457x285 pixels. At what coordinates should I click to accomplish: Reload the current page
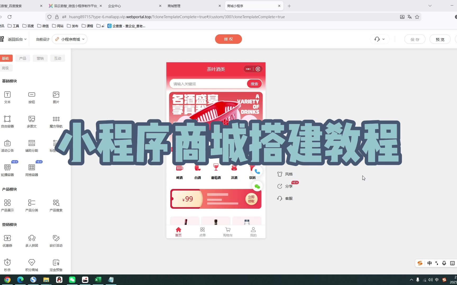[10, 17]
